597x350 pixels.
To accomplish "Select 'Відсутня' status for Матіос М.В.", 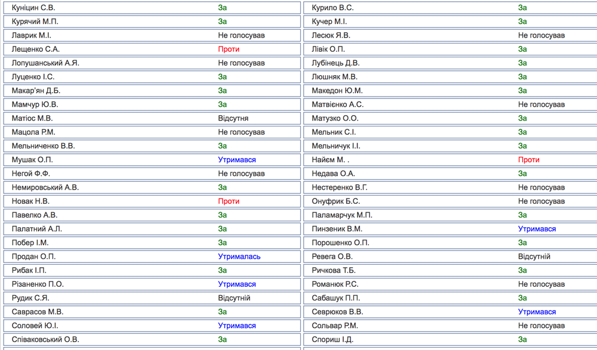I will click(x=233, y=118).
